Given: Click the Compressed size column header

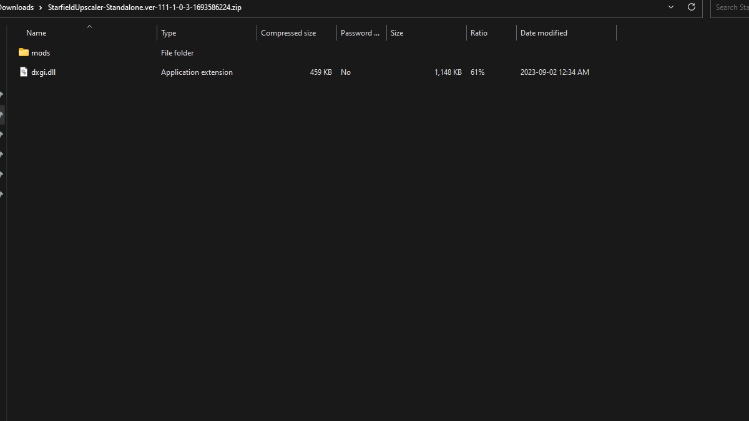Looking at the screenshot, I should coord(288,32).
